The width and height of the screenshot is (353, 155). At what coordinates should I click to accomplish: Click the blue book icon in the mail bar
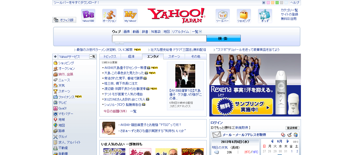[x=296, y=135]
